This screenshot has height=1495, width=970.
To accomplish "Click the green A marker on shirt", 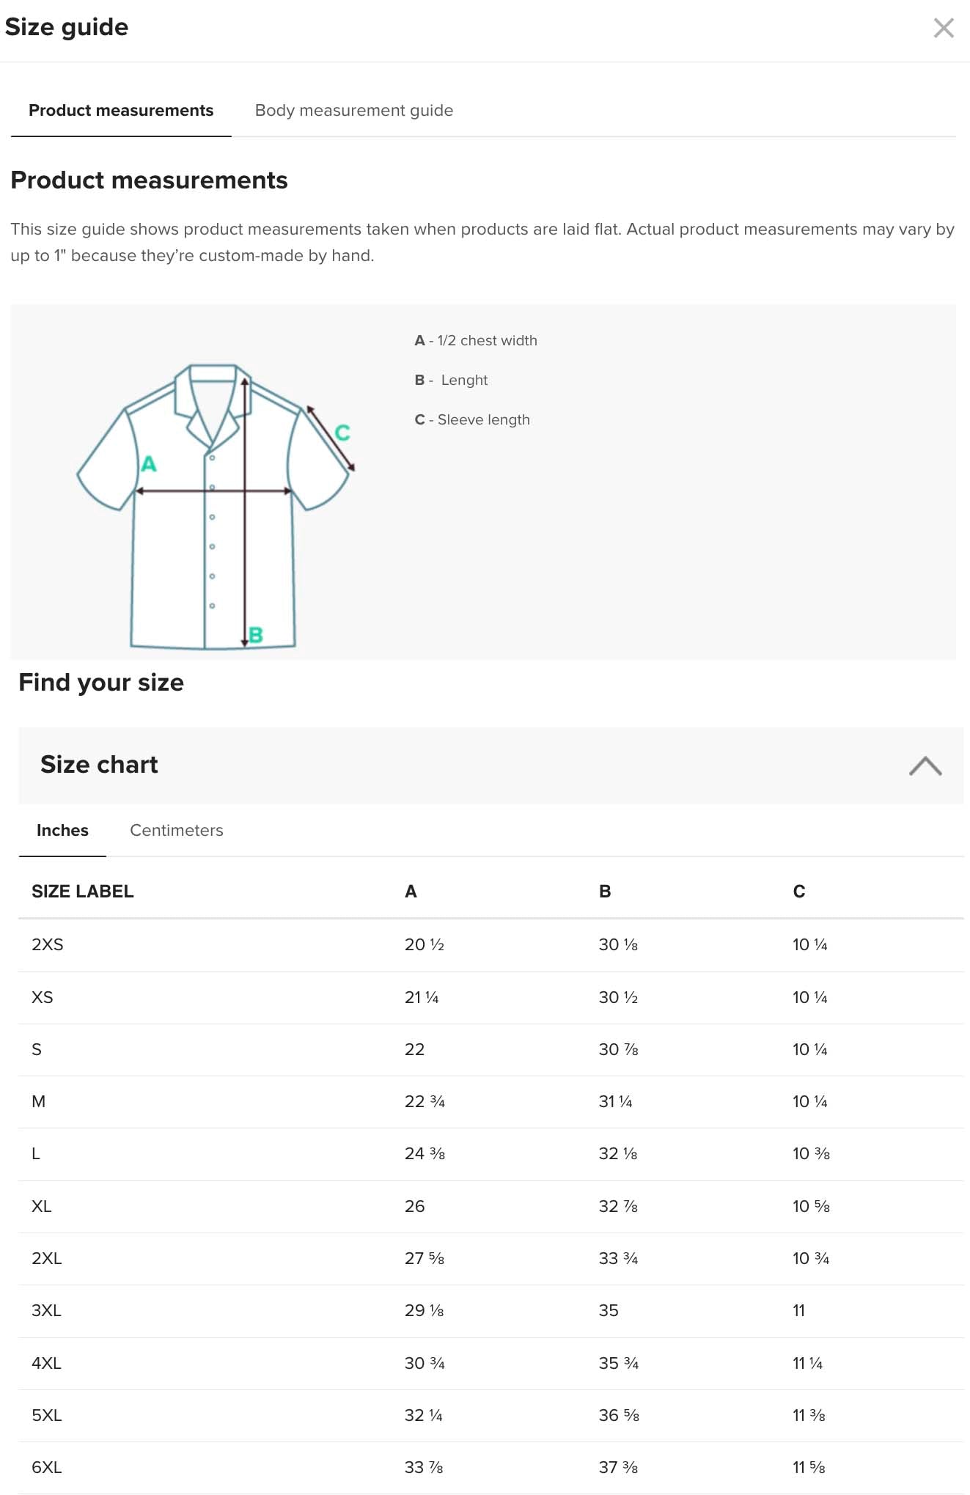I will (x=149, y=464).
